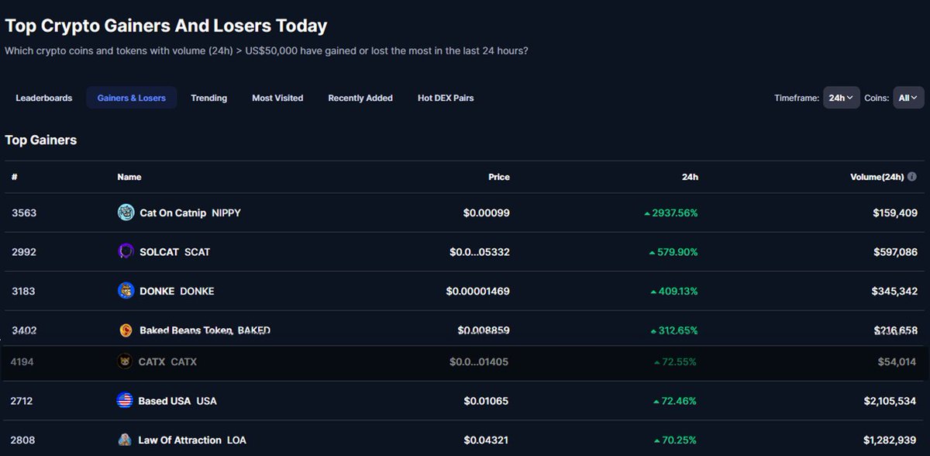The height and width of the screenshot is (456, 930).
Task: Click the CATX coin logo
Action: pos(125,361)
